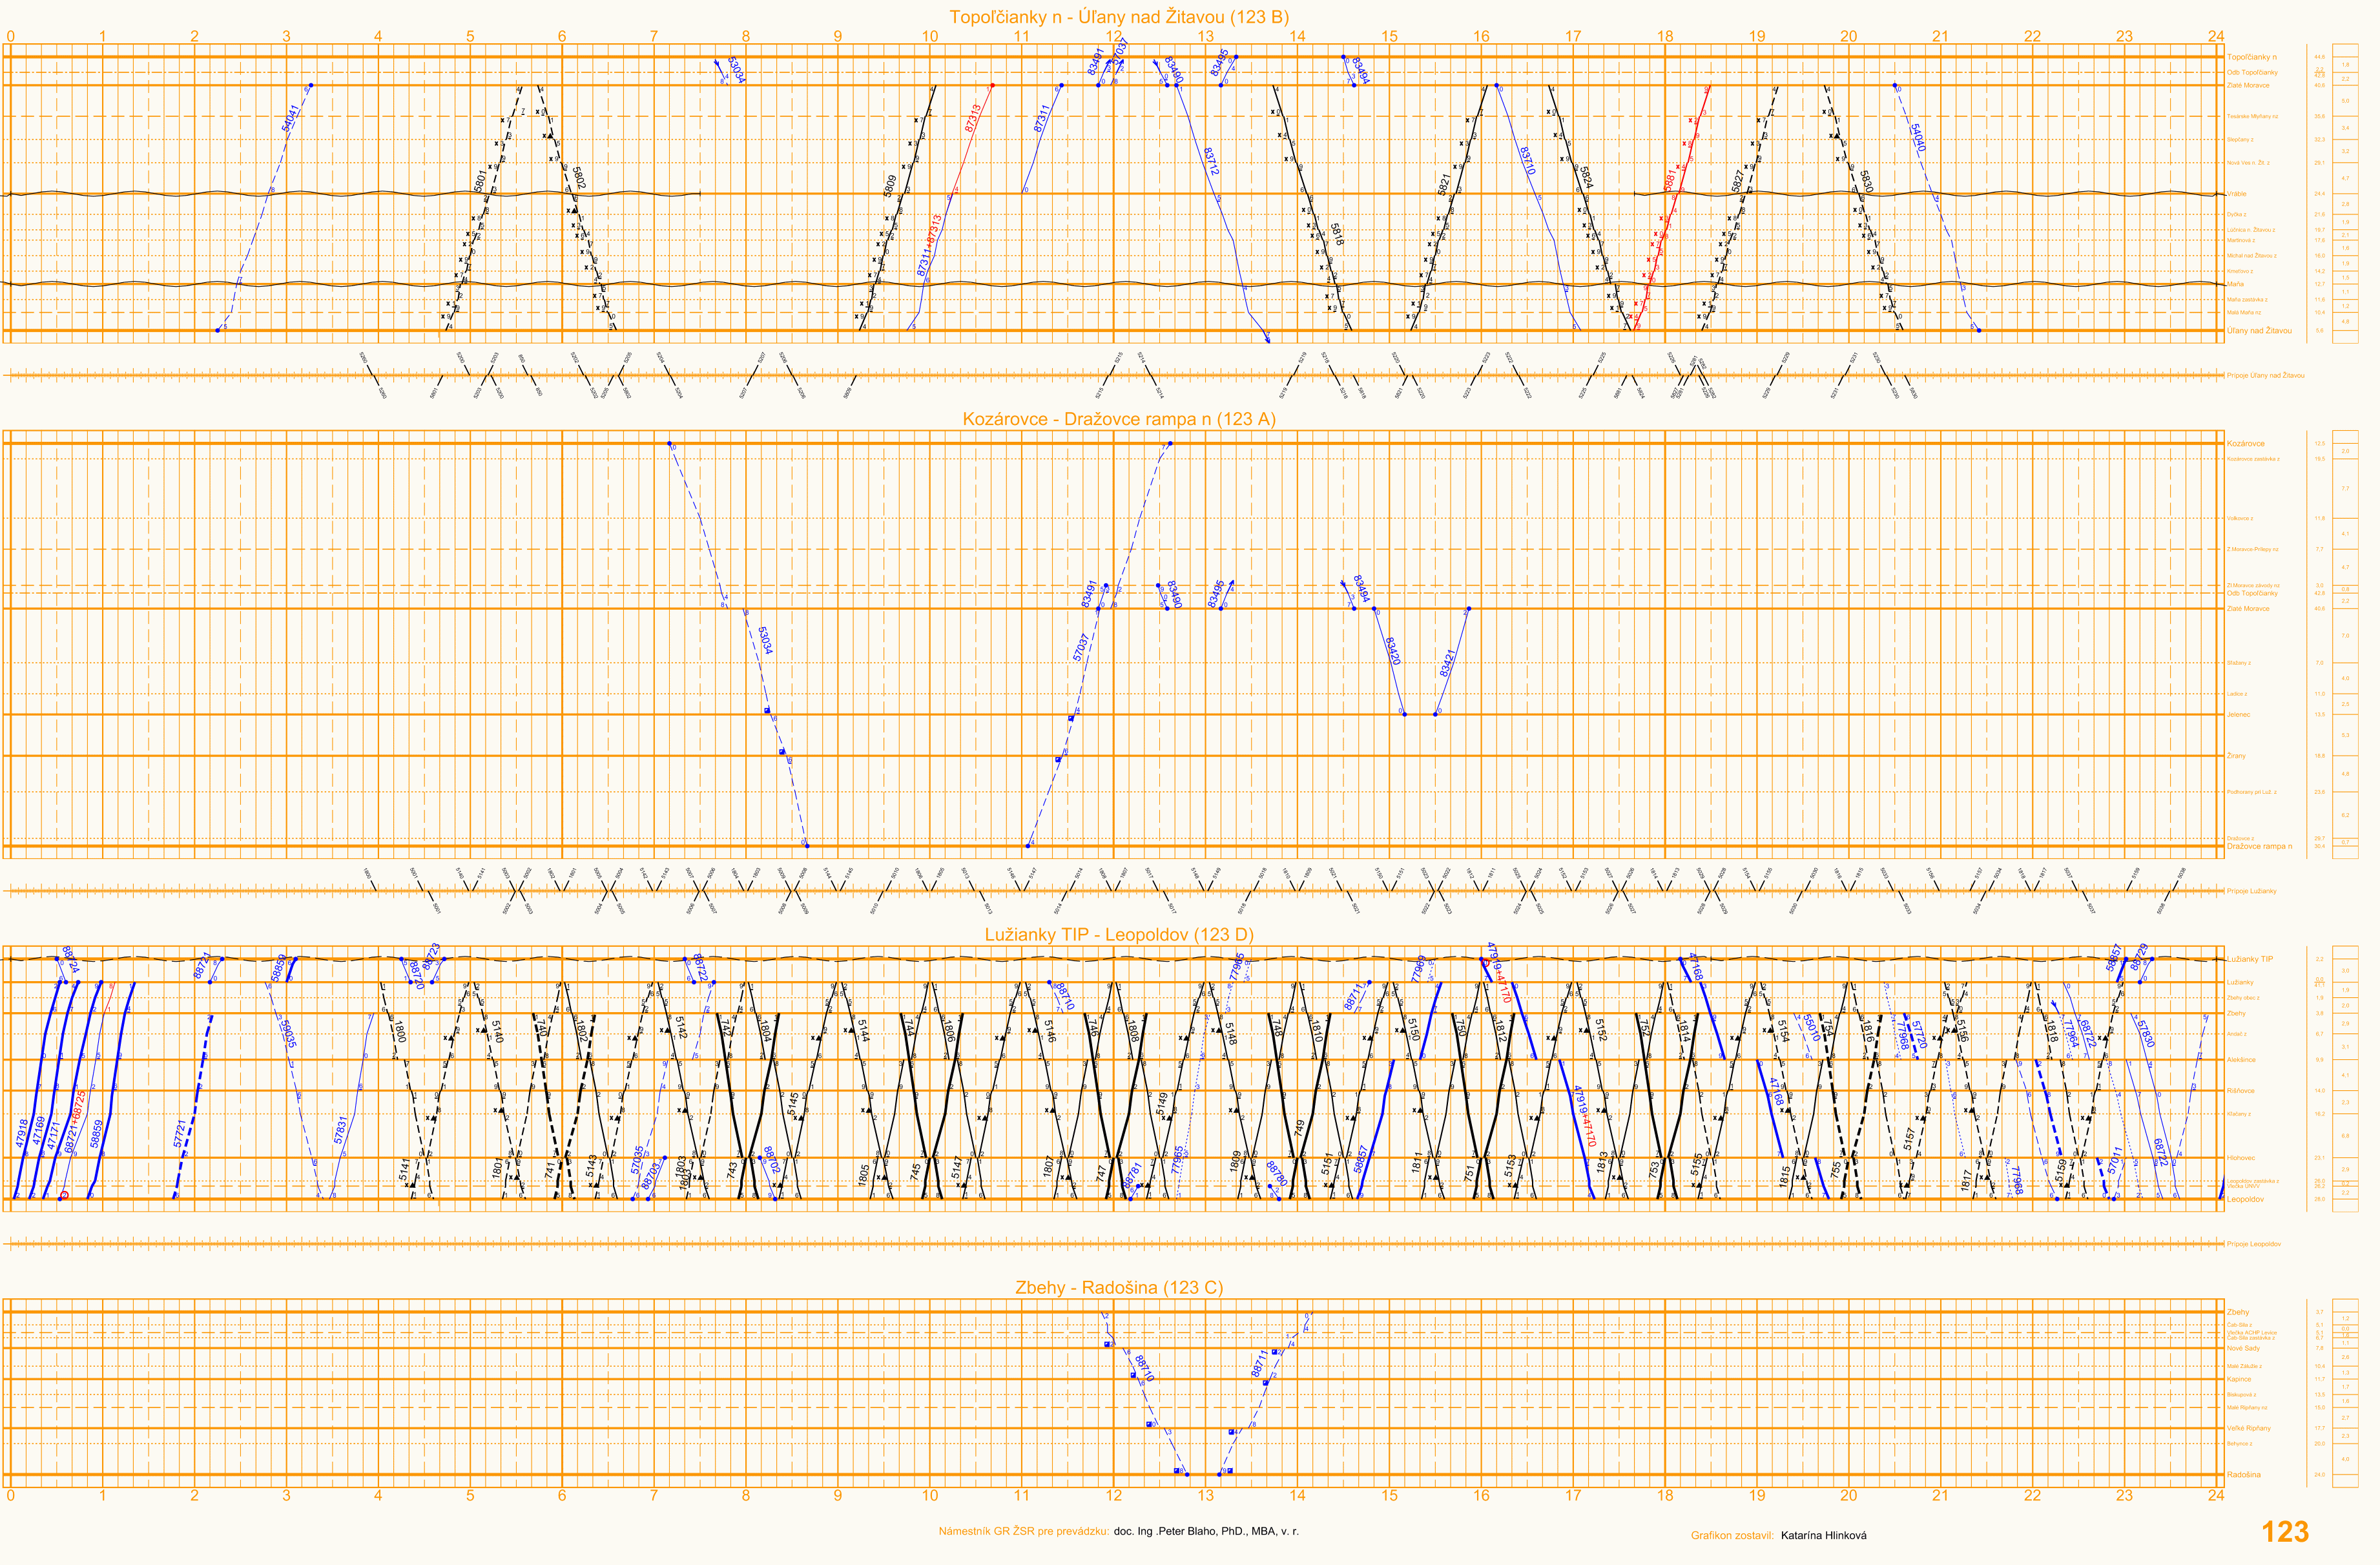Click train number "5821" label
Viewport: 2380px width, 1565px height.
pyautogui.click(x=1444, y=185)
